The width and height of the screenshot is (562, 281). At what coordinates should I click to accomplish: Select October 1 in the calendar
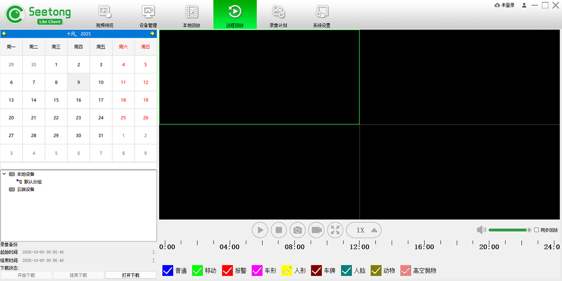tap(56, 65)
